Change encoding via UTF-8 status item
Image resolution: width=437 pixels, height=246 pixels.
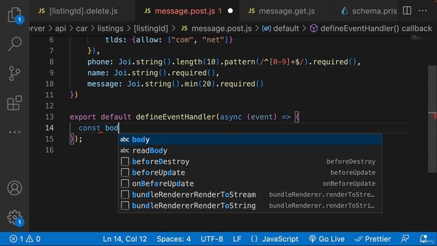pyautogui.click(x=212, y=239)
